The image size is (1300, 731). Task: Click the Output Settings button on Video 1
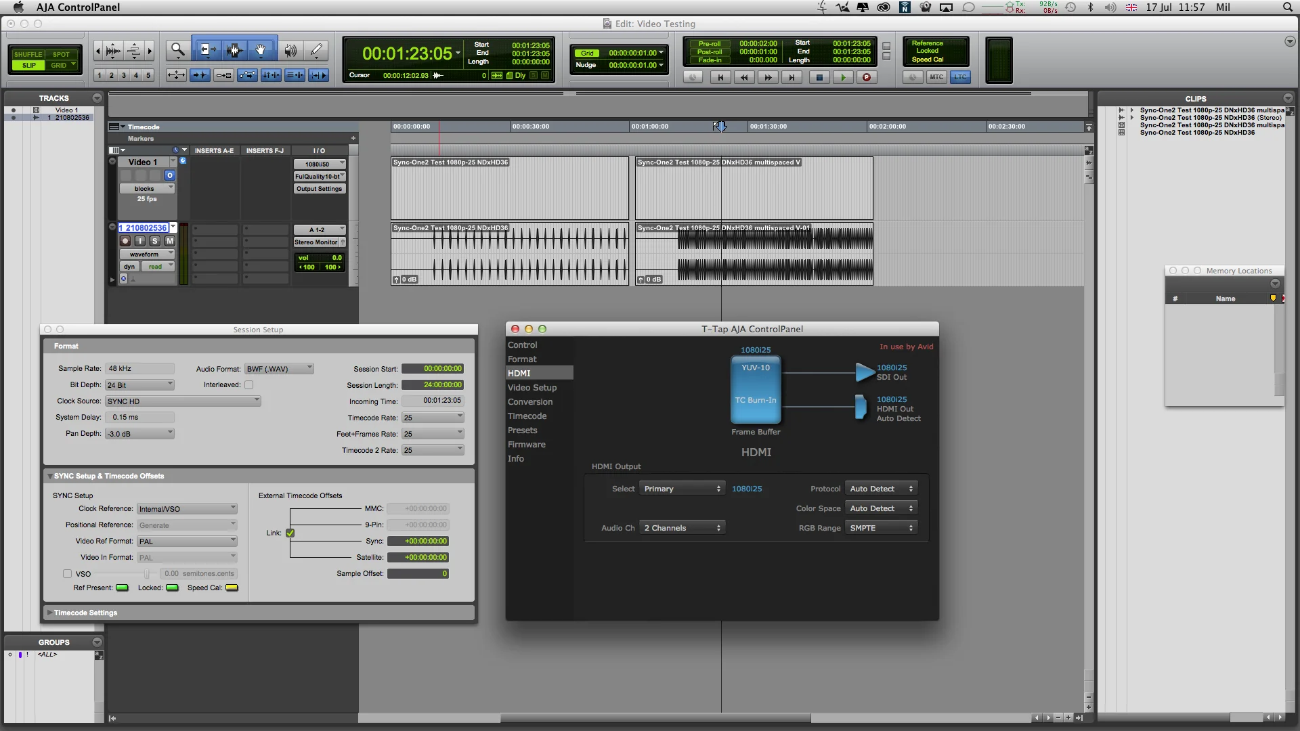pyautogui.click(x=319, y=189)
